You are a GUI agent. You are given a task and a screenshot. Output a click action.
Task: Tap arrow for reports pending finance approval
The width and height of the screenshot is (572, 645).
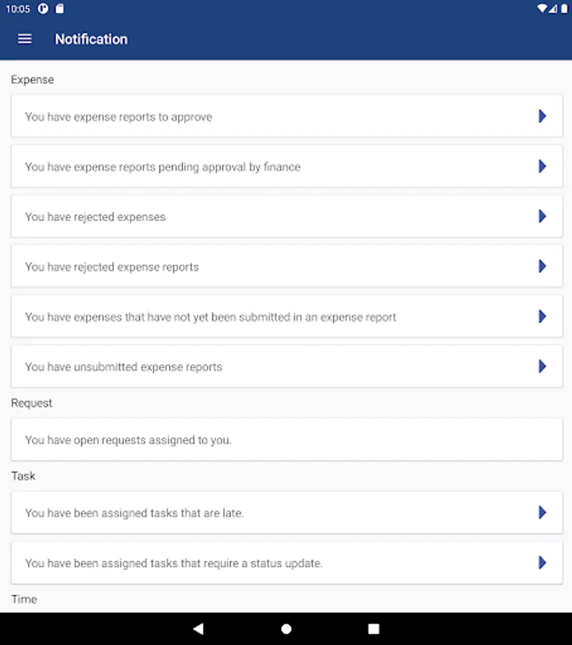(x=543, y=166)
